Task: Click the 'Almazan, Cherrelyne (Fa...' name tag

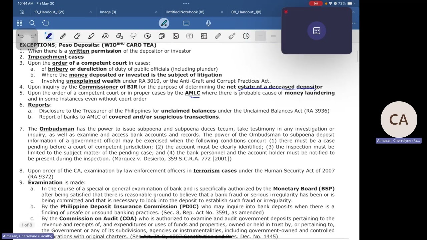Action: (x=399, y=141)
